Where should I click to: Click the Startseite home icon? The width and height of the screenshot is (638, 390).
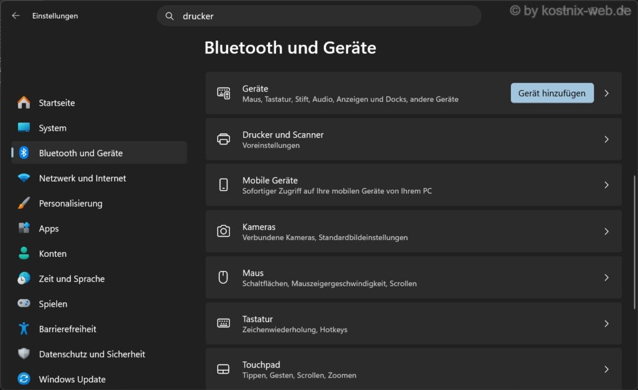(x=24, y=103)
